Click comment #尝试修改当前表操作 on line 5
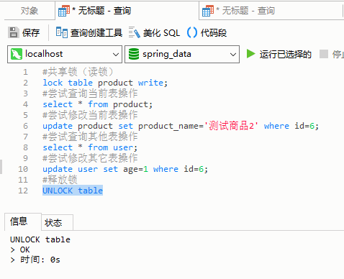The width and height of the screenshot is (344, 279). (90, 115)
